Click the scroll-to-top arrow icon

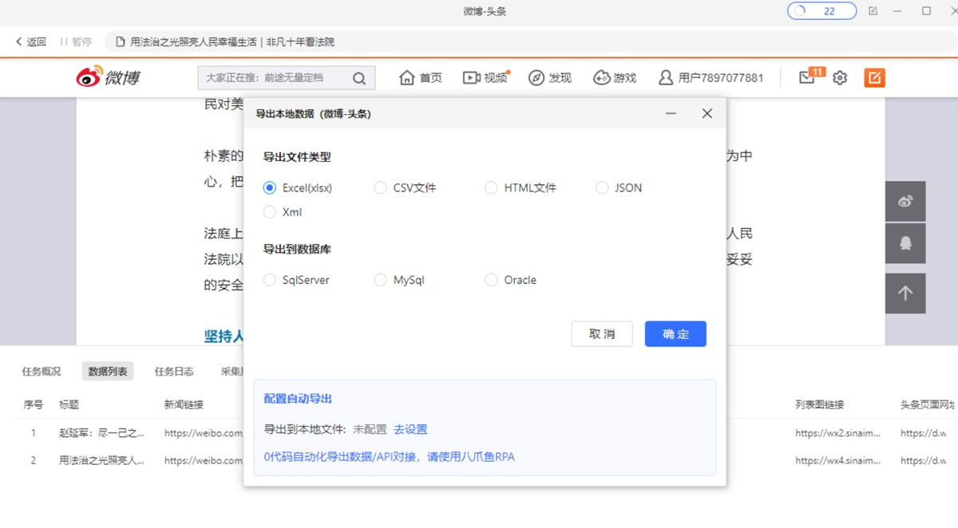point(905,294)
